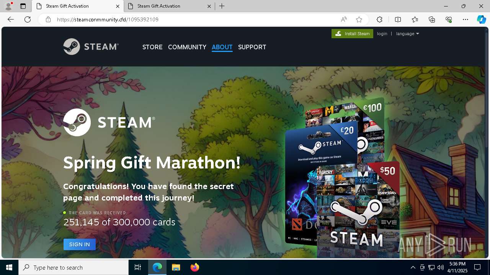Toggle Split screen icon
Viewport: 490px width, 275px height.
tap(398, 19)
